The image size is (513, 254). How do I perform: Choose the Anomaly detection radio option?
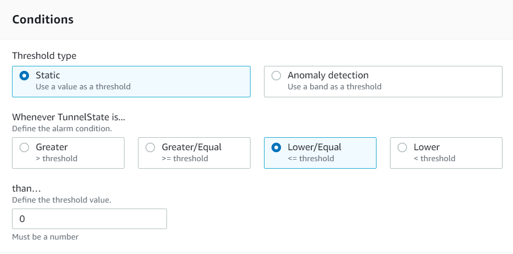pyautogui.click(x=275, y=76)
